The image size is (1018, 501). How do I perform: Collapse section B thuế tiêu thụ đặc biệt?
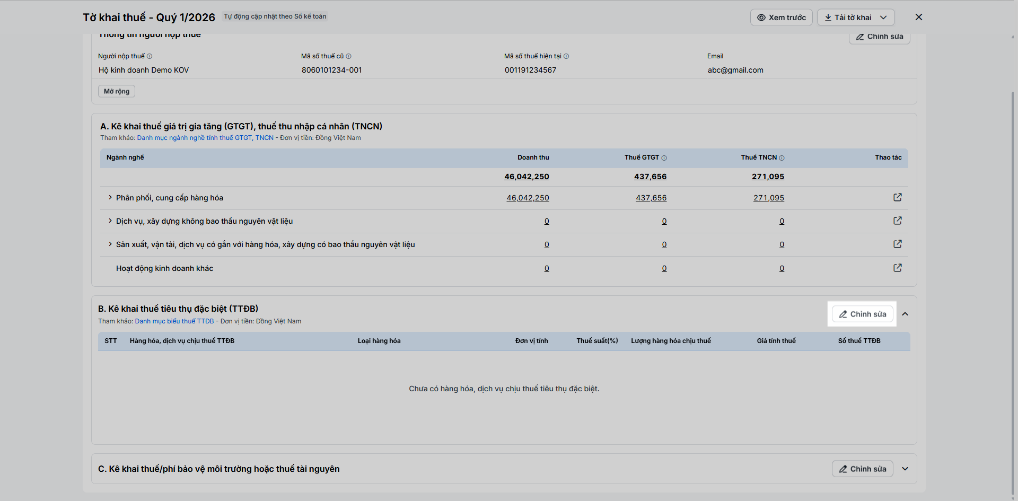click(905, 314)
